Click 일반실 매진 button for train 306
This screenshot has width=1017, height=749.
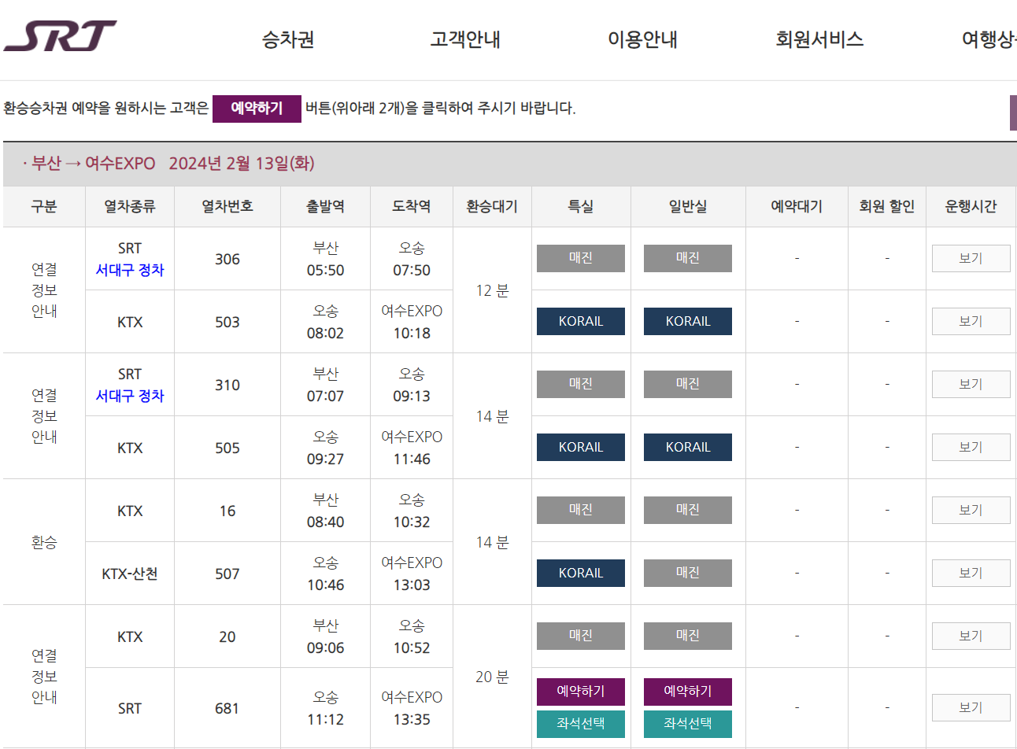688,258
